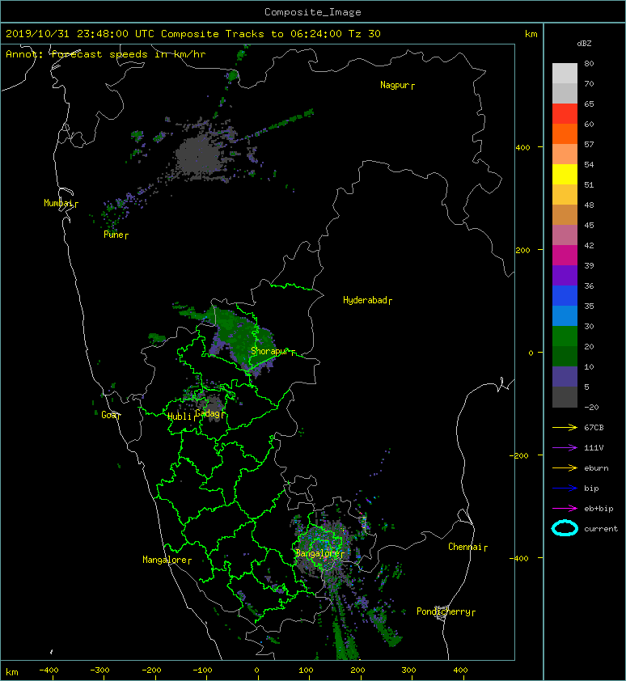Click the eburn arrow legend icon

[x=565, y=468]
